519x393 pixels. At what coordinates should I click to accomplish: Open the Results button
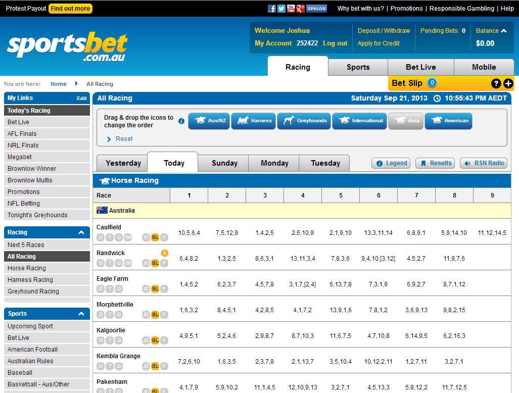[x=435, y=163]
